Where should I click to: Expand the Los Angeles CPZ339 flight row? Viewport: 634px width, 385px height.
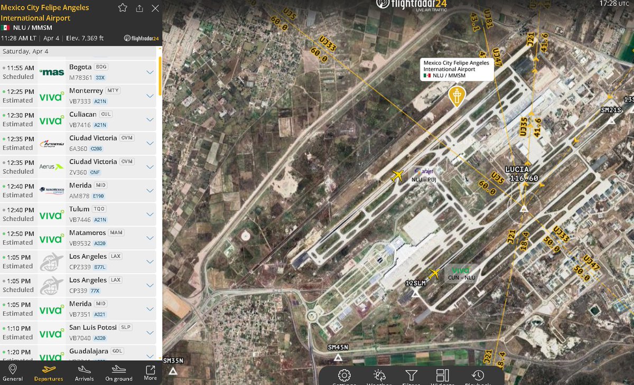150,262
